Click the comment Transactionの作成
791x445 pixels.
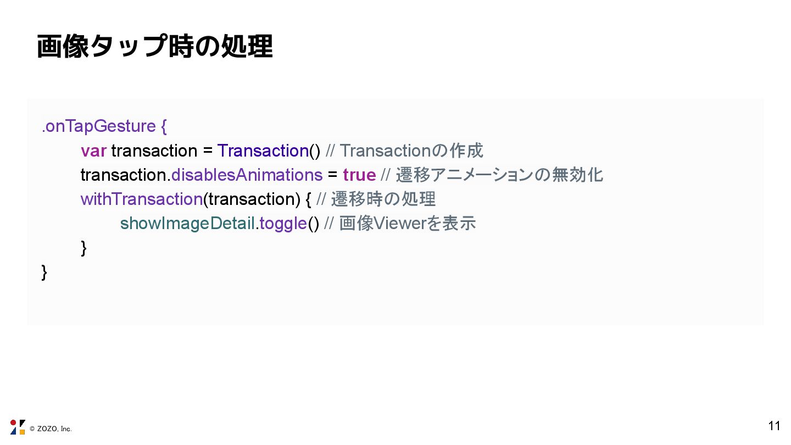click(x=404, y=151)
